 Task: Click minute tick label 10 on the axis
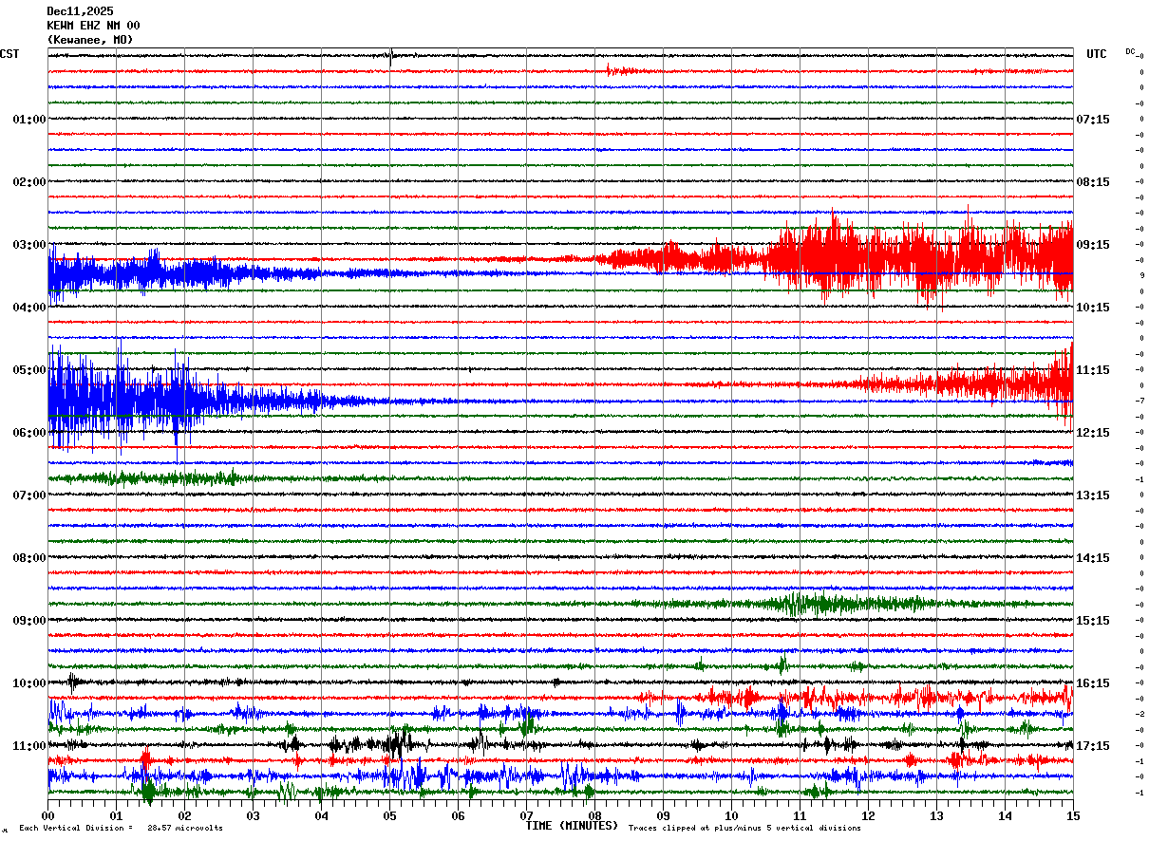tap(731, 815)
